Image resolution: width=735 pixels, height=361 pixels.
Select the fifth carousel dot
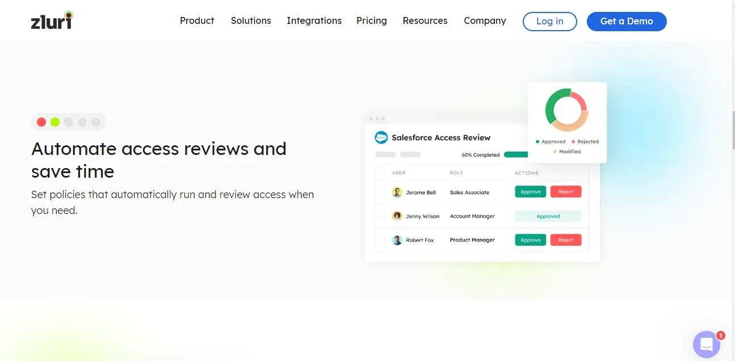(96, 122)
